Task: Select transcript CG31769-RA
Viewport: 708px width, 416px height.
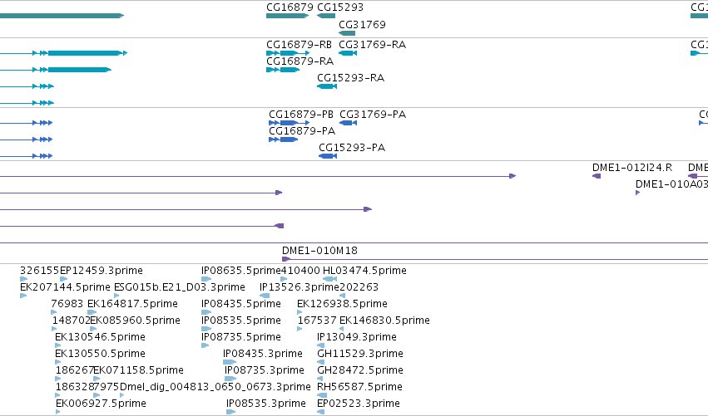Action: pos(348,53)
